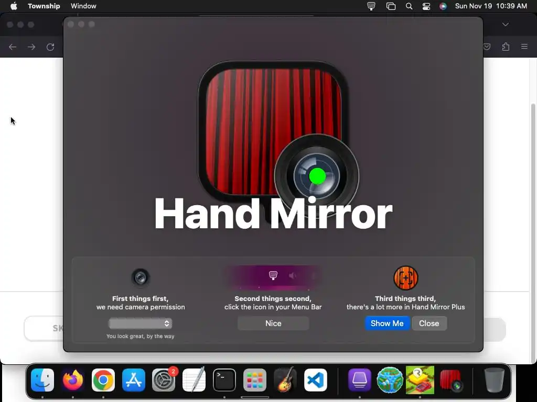Click the Siri icon in the menu bar

(443, 6)
